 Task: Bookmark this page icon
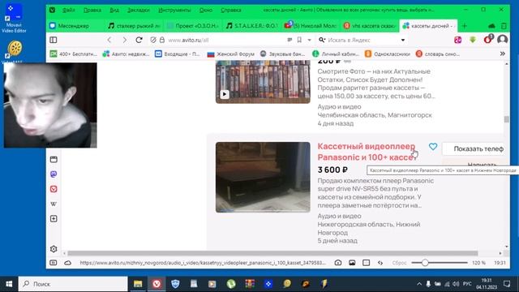point(299,40)
